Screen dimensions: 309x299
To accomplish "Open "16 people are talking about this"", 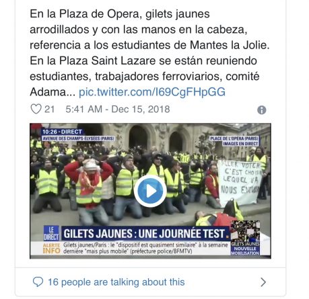I will tap(116, 282).
